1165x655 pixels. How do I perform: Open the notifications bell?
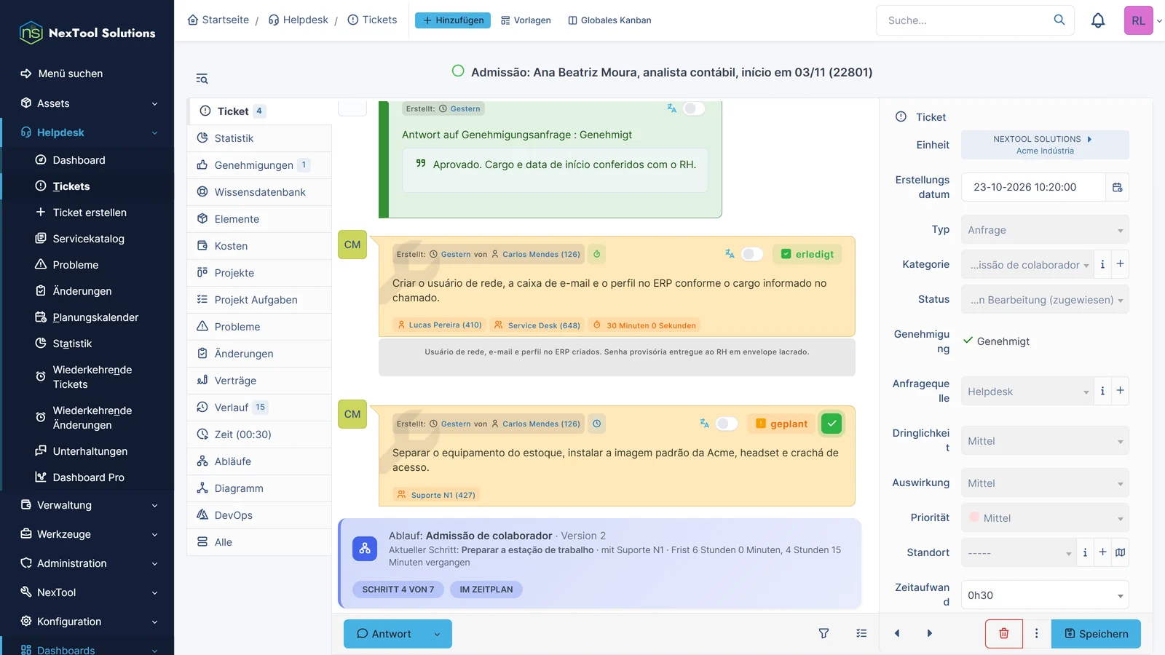pyautogui.click(x=1098, y=20)
